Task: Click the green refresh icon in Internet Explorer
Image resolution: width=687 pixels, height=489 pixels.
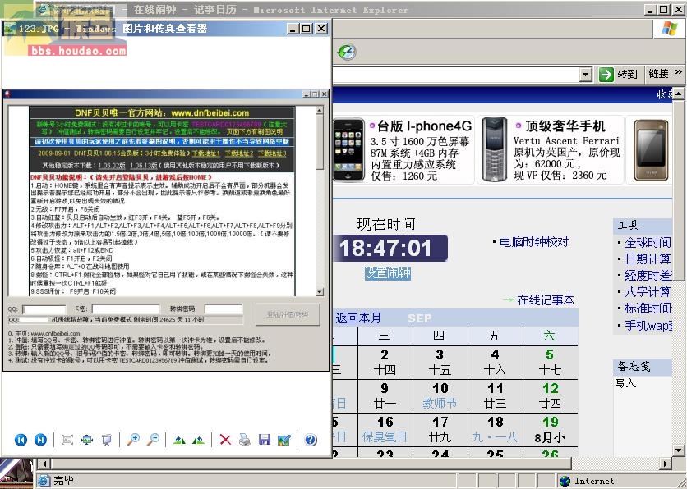Action: (x=347, y=52)
